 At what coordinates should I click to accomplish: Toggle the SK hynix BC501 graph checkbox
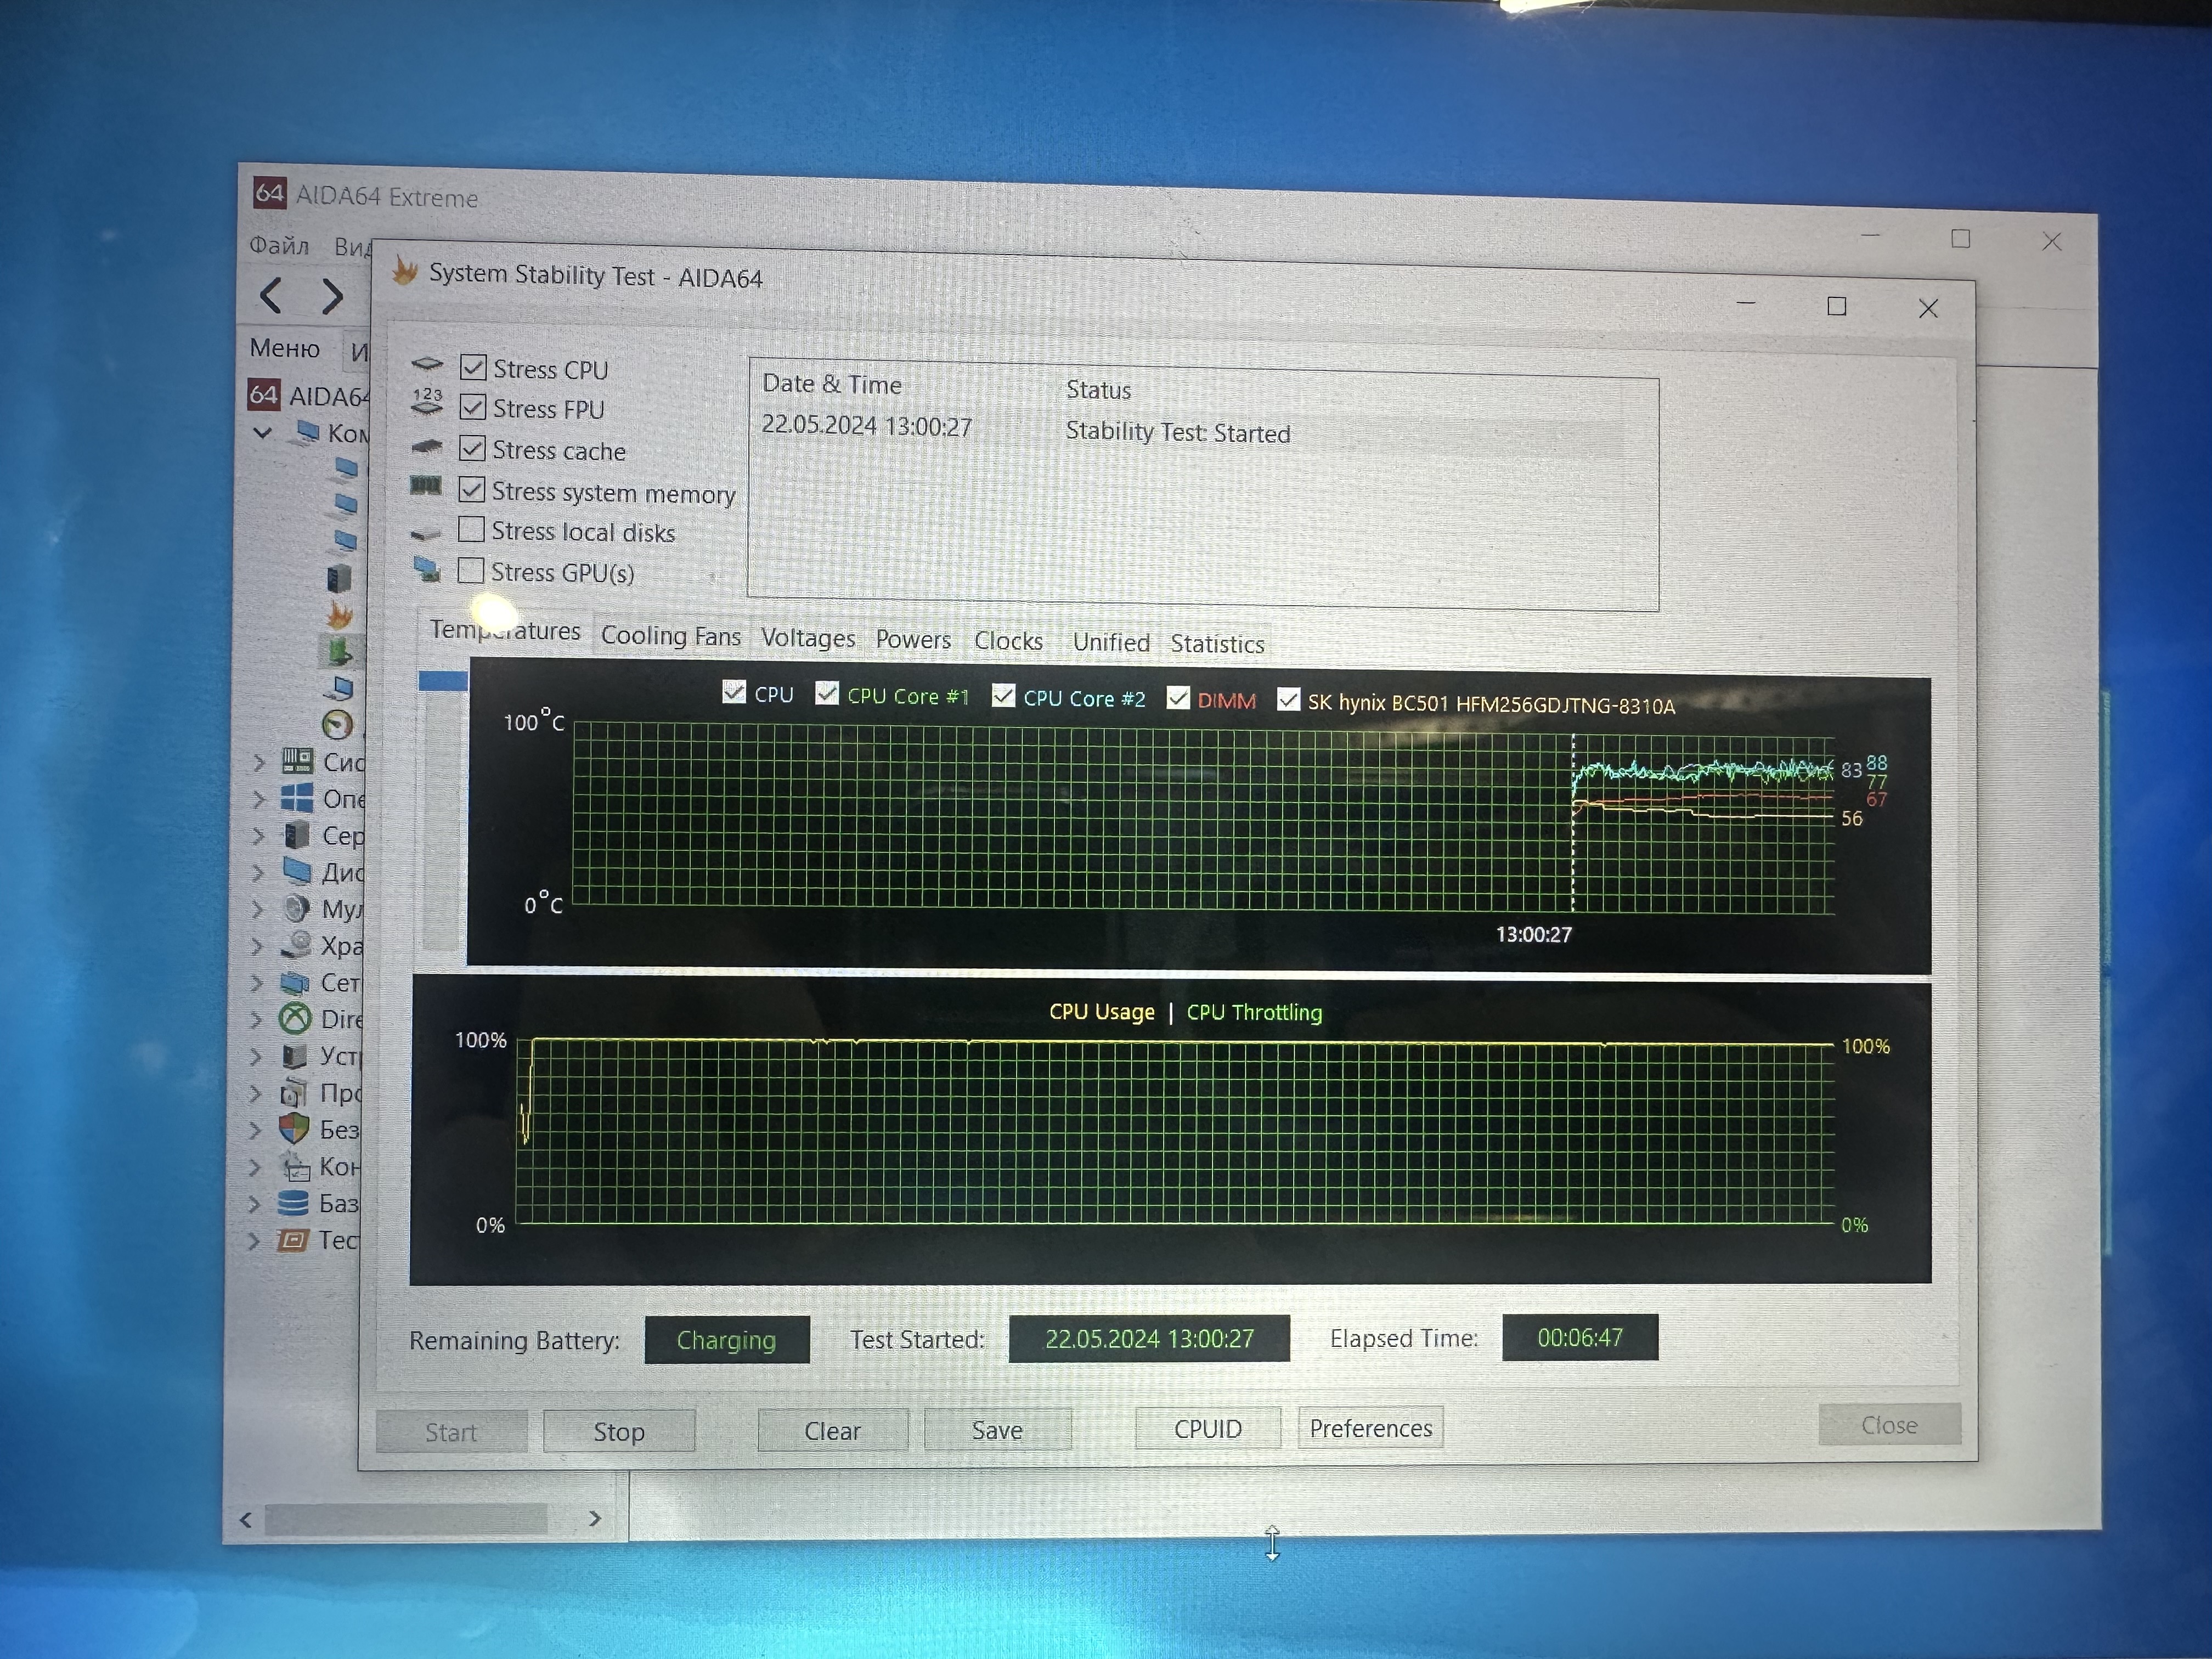click(x=1289, y=699)
